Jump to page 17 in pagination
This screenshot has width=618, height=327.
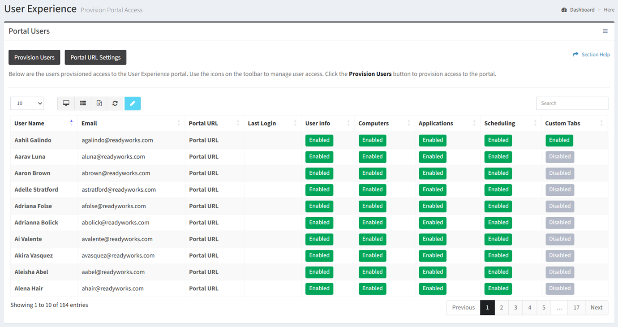[x=576, y=308]
